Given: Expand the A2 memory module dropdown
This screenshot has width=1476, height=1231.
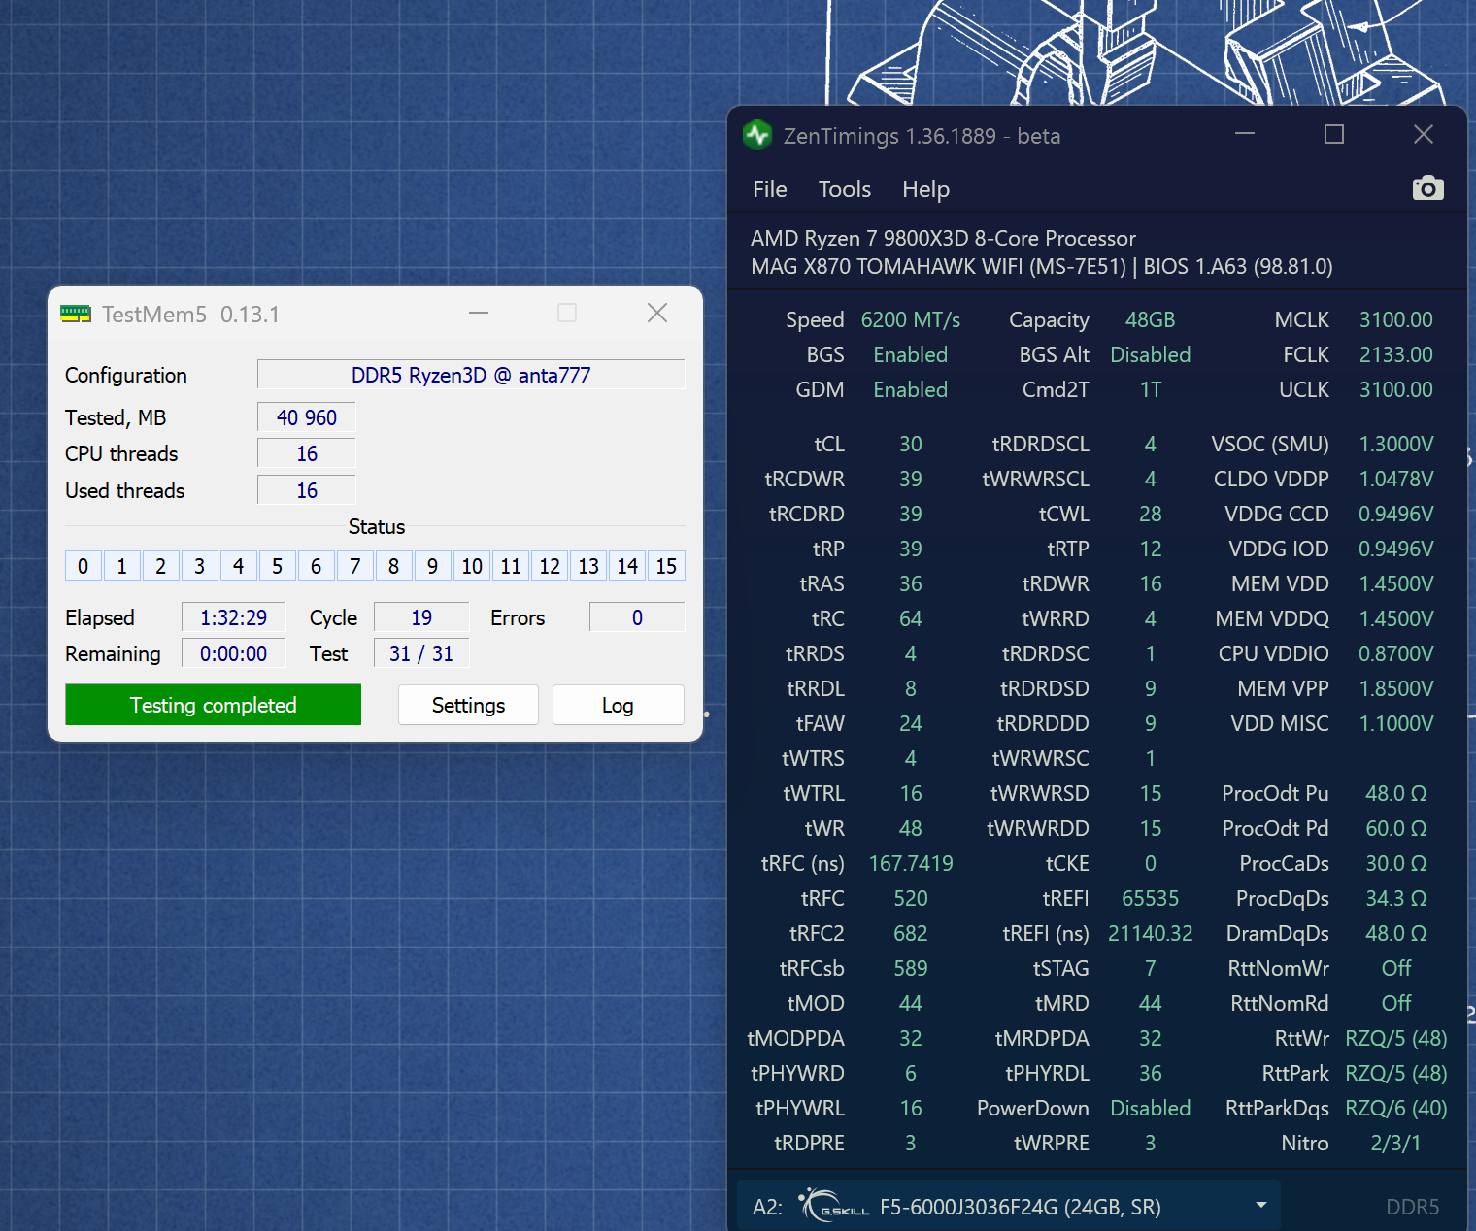Looking at the screenshot, I should tap(1261, 1205).
